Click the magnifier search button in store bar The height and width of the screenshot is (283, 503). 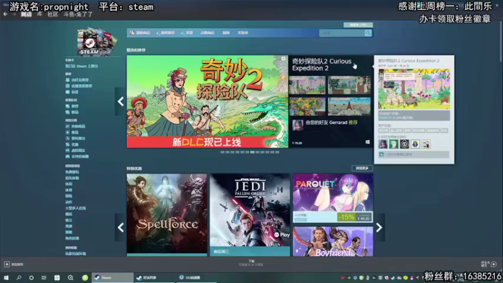click(368, 33)
